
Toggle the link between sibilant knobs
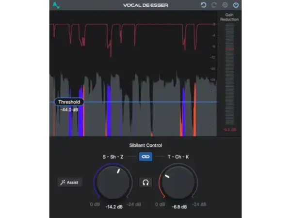click(145, 157)
